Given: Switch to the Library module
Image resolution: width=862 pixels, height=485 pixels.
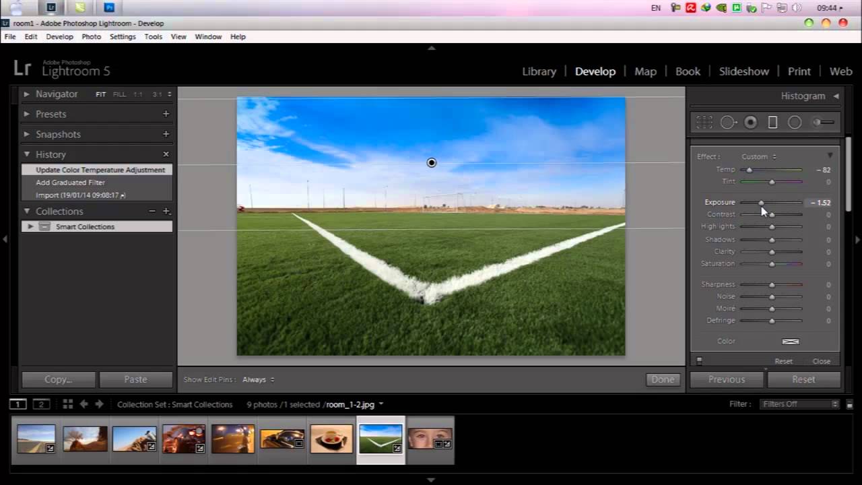Looking at the screenshot, I should pyautogui.click(x=539, y=71).
